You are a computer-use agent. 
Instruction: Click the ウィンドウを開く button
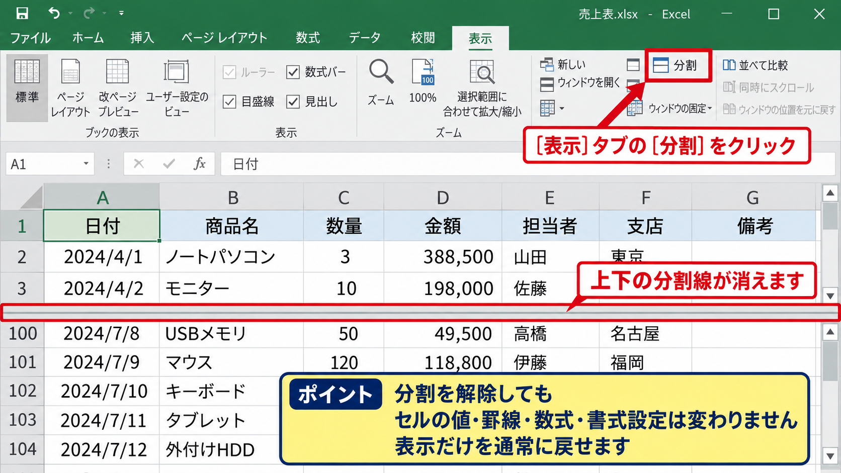click(x=580, y=83)
